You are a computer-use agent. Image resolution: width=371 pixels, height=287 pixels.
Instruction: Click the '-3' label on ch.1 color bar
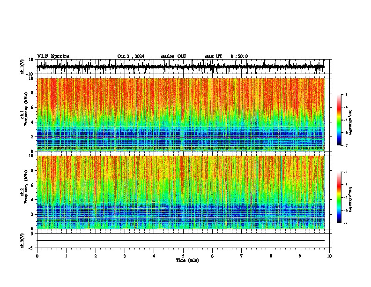click(x=345, y=94)
